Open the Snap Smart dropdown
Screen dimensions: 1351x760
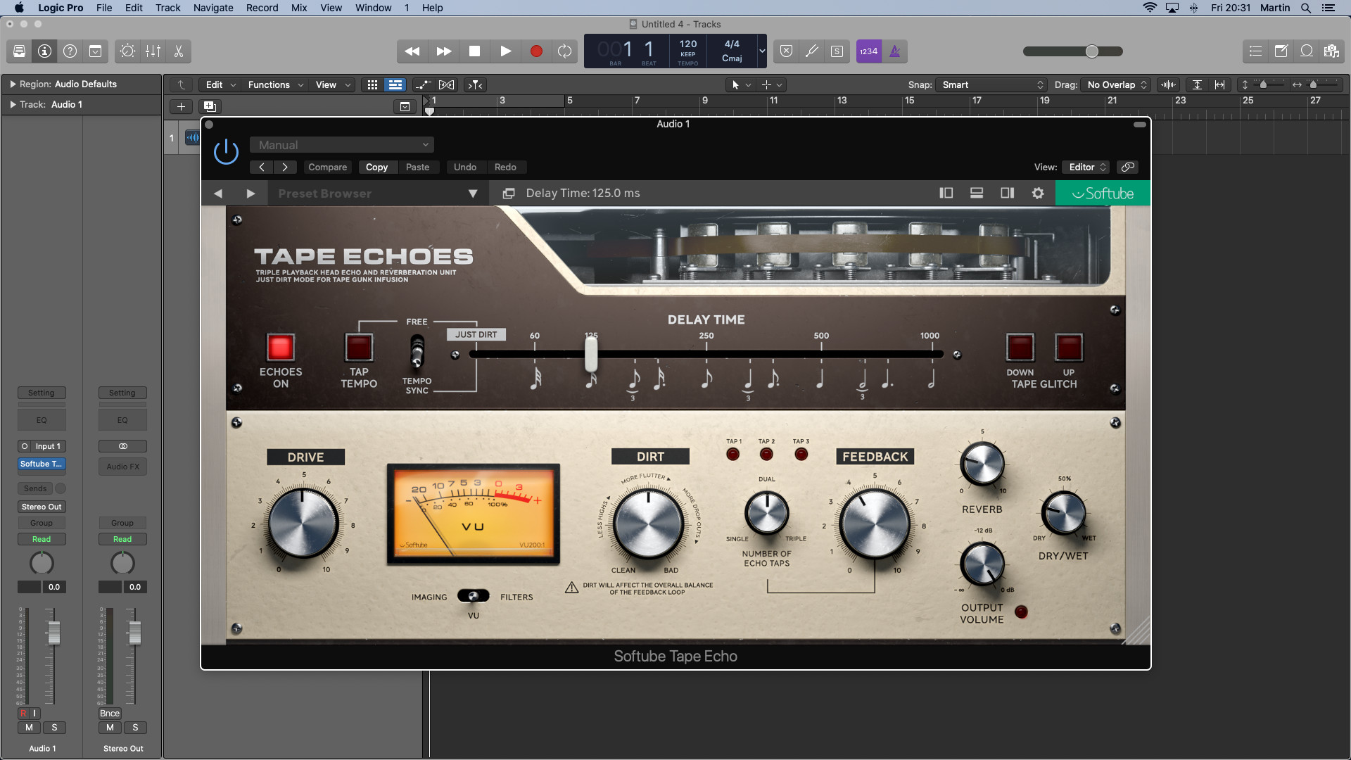992,84
